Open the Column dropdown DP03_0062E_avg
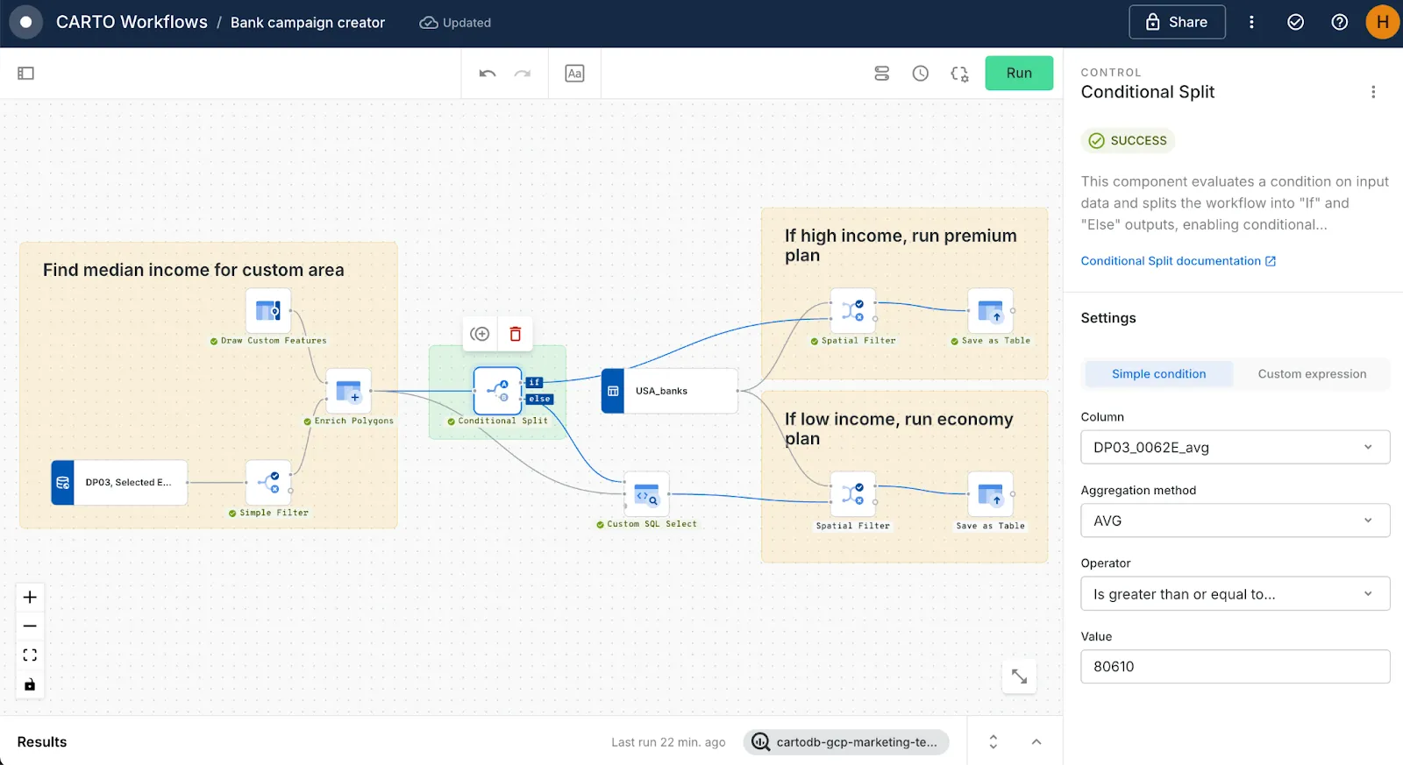The width and height of the screenshot is (1403, 765). point(1235,447)
